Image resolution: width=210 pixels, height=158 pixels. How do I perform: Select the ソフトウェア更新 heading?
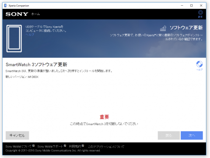click(186, 28)
